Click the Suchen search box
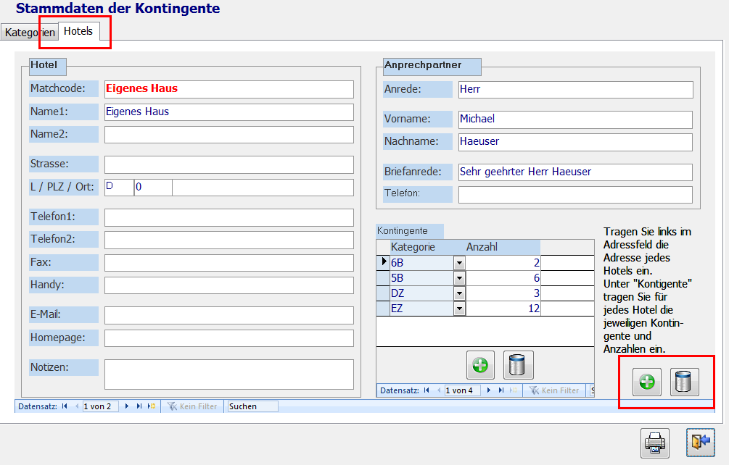Image resolution: width=729 pixels, height=465 pixels. (252, 406)
